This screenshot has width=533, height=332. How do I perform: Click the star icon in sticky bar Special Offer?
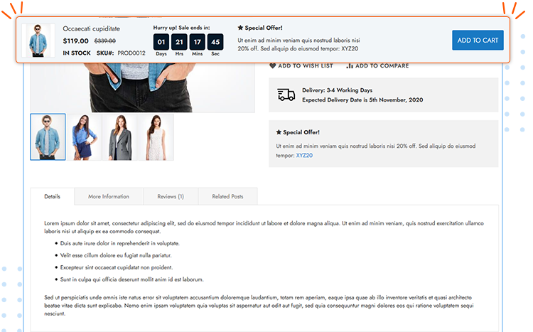coord(240,28)
